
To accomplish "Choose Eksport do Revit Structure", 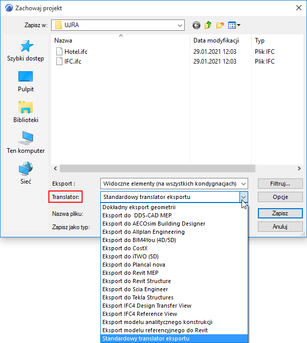I will pyautogui.click(x=174, y=281).
